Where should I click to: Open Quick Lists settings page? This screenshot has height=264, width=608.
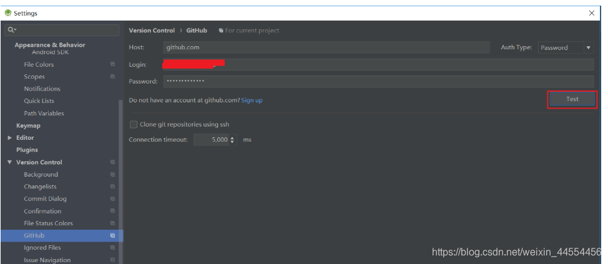39,100
